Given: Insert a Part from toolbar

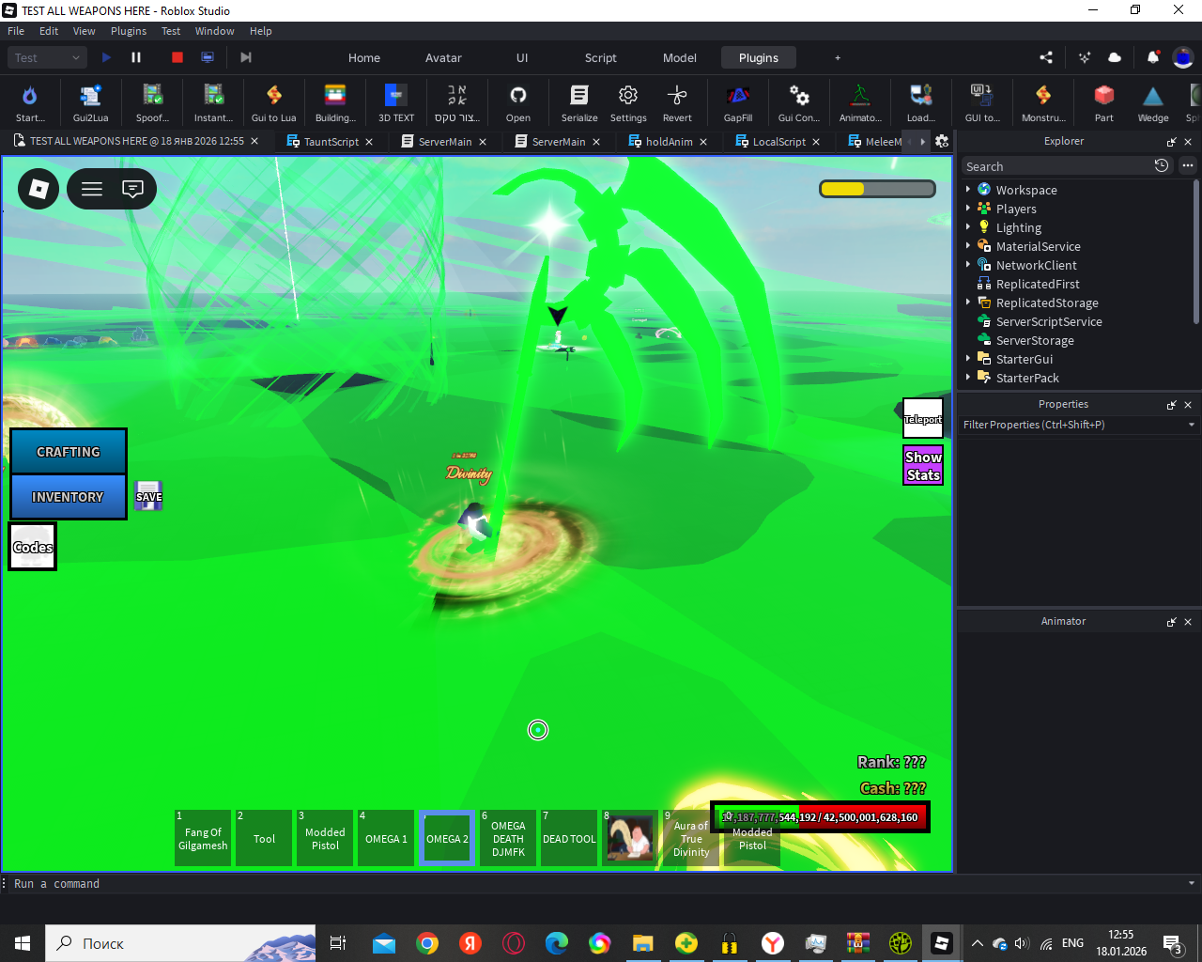Looking at the screenshot, I should (1104, 103).
